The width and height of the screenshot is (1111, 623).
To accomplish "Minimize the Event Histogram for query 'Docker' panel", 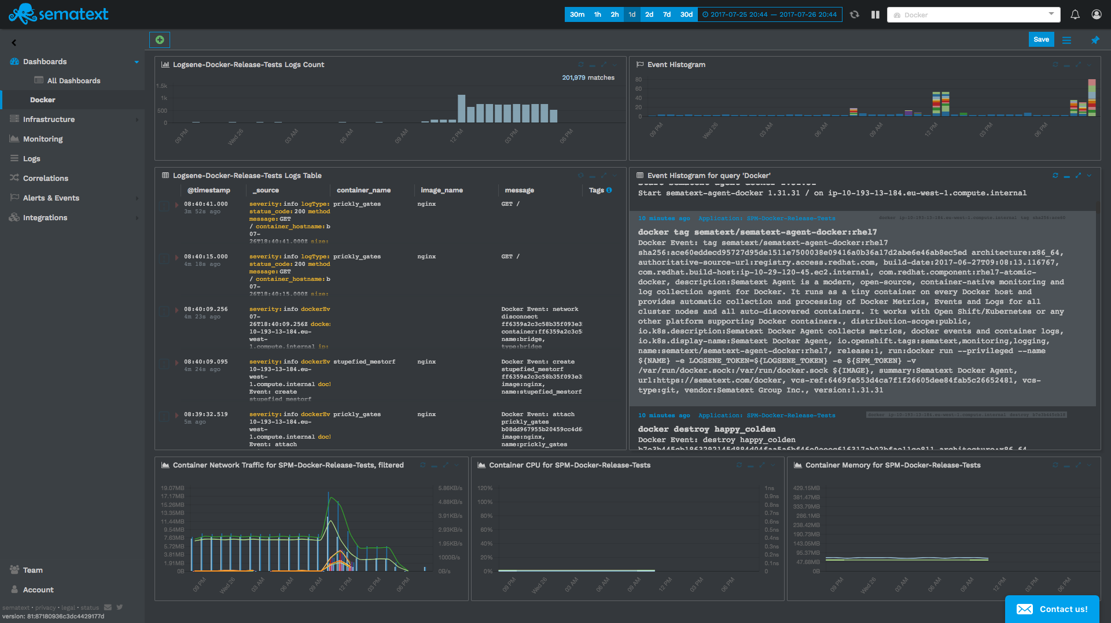I will coord(1066,176).
